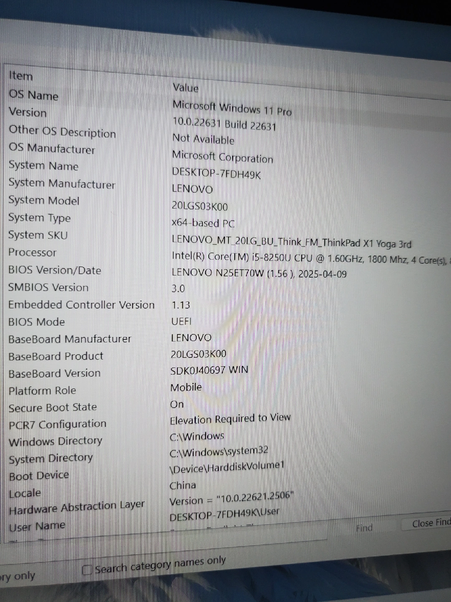Click the Locale value China
The height and width of the screenshot is (602, 451).
(x=182, y=485)
